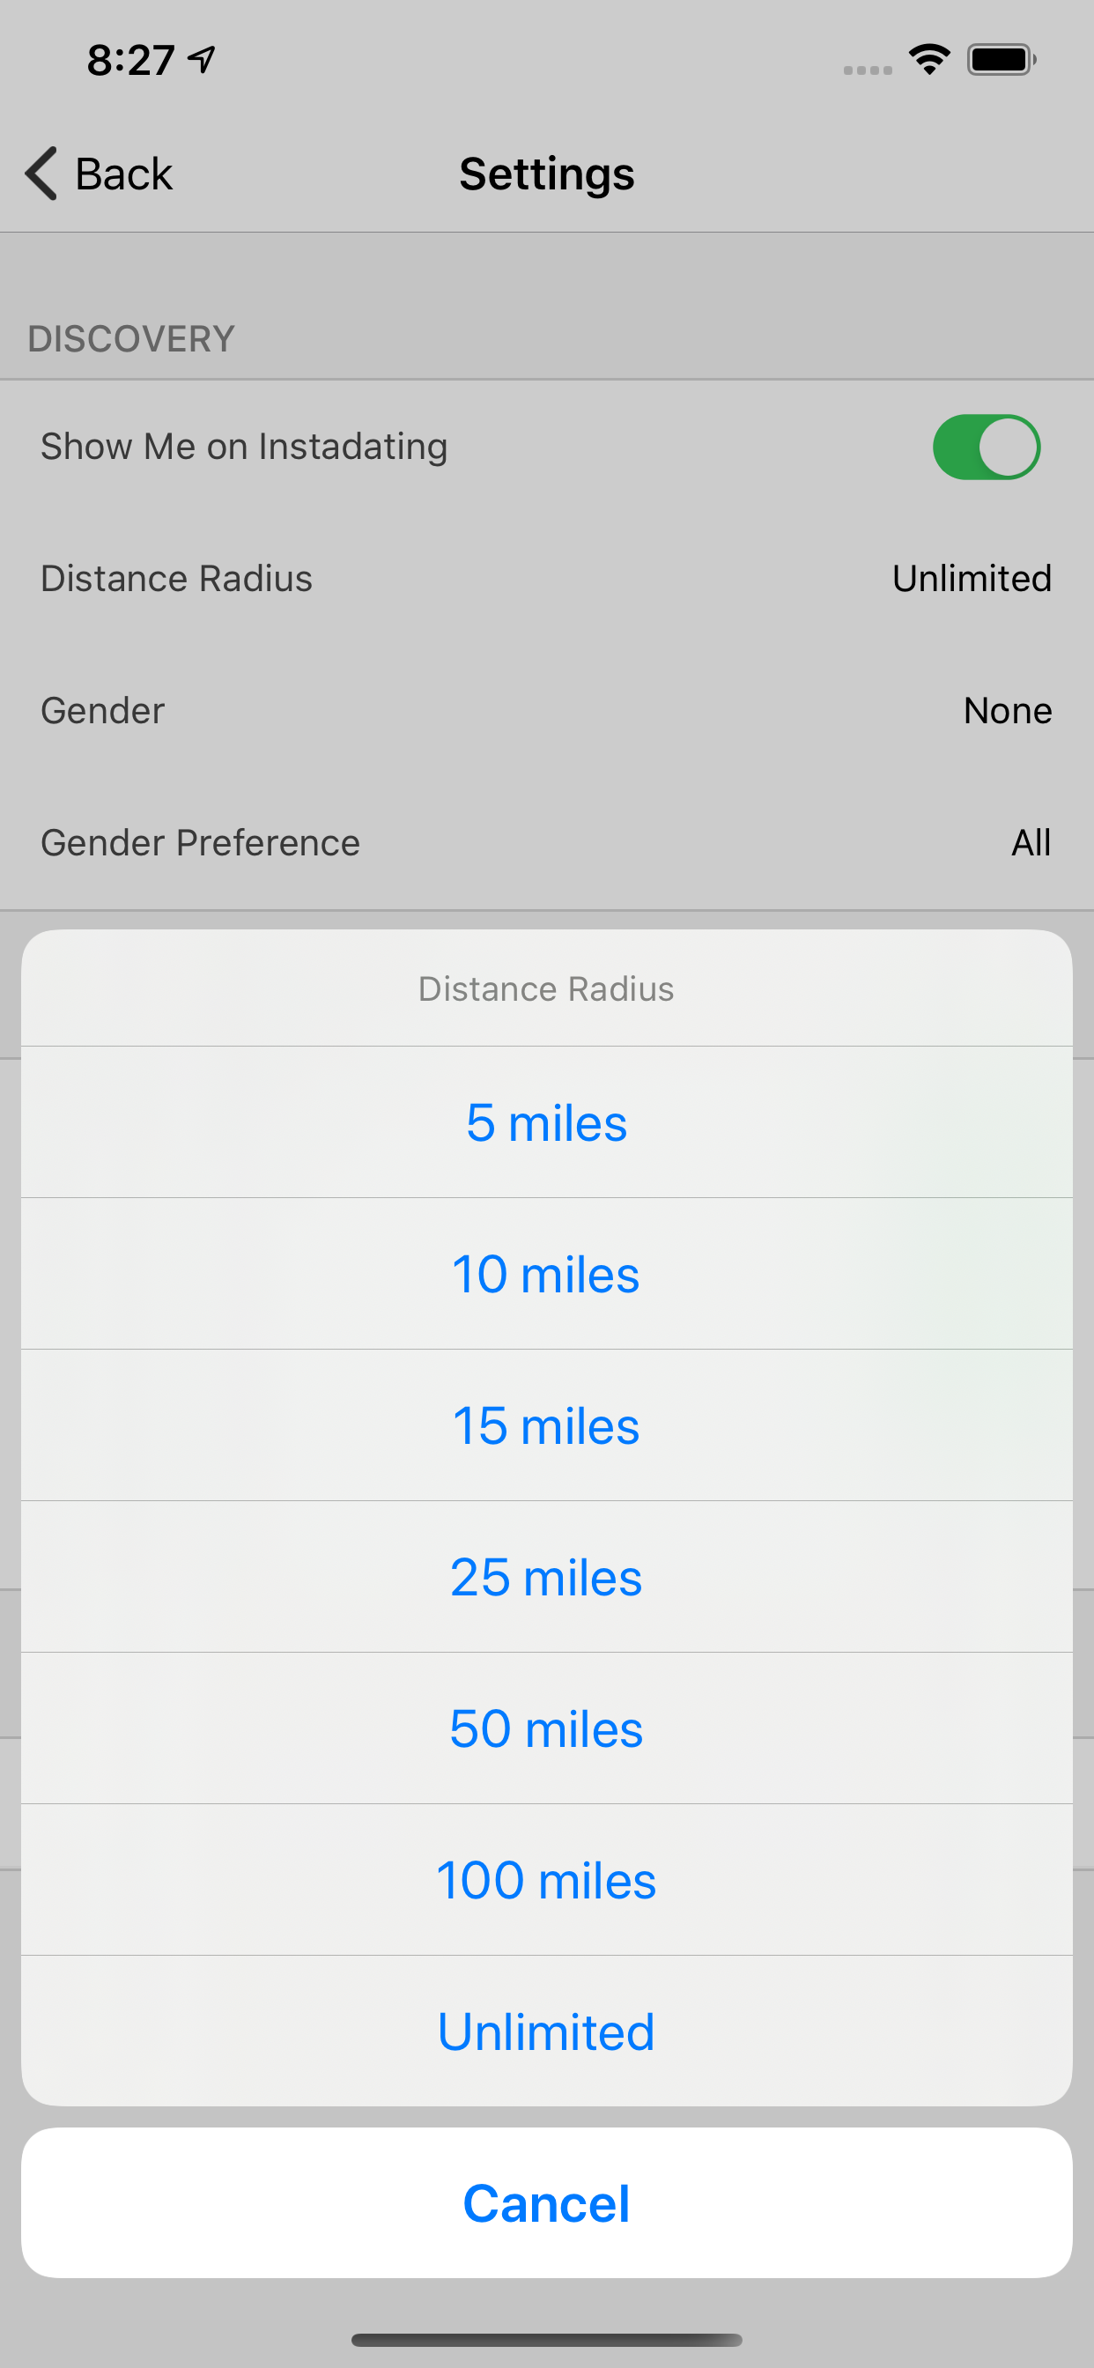1094x2368 pixels.
Task: Select 50 miles from the sheet
Action: pyautogui.click(x=547, y=1728)
